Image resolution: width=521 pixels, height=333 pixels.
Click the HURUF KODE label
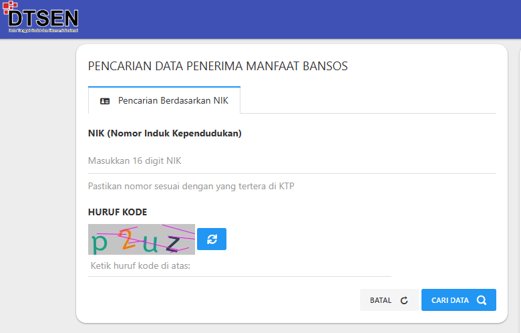click(118, 212)
